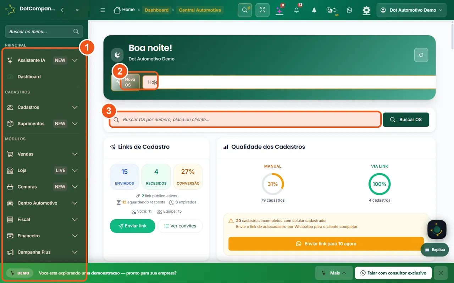
Task: Expand the Fiscal menu chevron
Action: pos(75,219)
